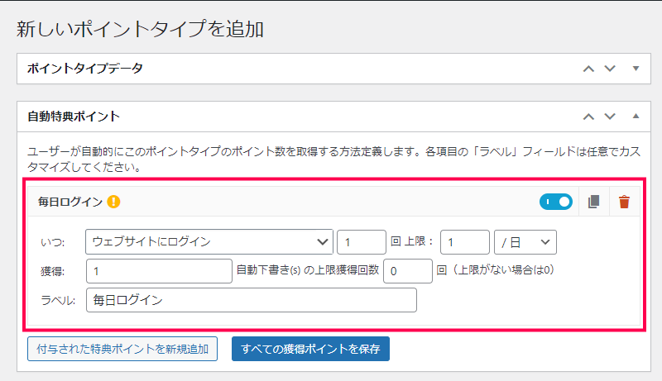Click the ポイントタイプデータ panel heading

click(x=85, y=69)
